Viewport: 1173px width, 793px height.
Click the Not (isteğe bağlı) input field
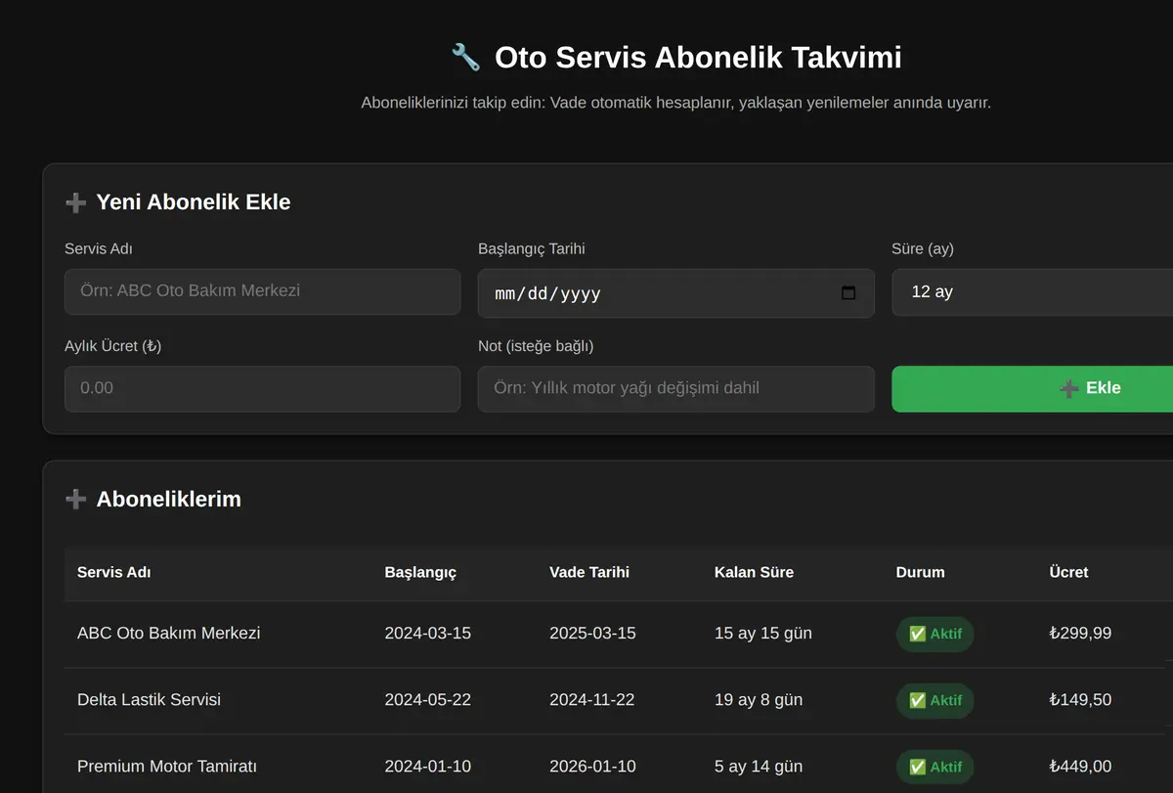point(675,388)
